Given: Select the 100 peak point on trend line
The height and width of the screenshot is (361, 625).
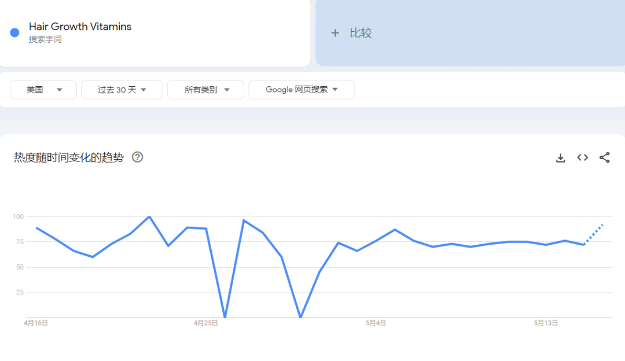Looking at the screenshot, I should (149, 216).
